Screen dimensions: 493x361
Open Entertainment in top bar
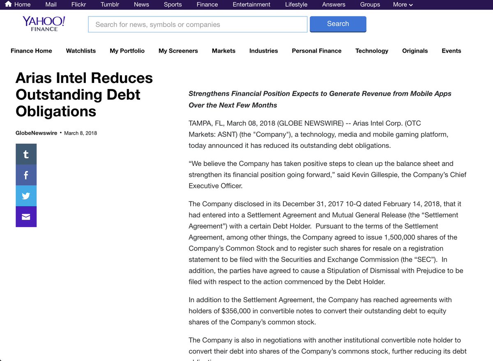click(x=251, y=5)
